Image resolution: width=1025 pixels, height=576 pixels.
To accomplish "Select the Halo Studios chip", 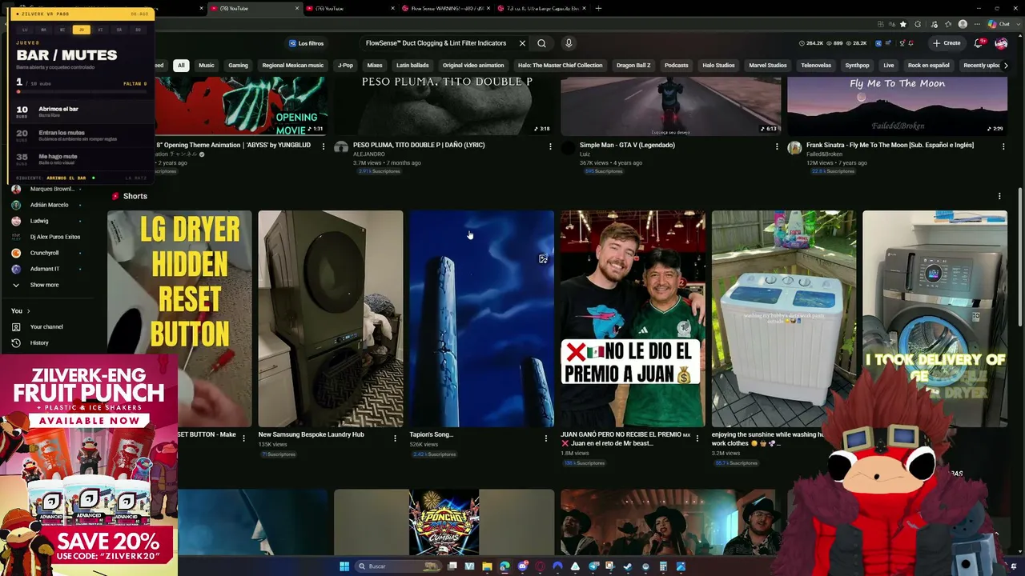I will (718, 66).
